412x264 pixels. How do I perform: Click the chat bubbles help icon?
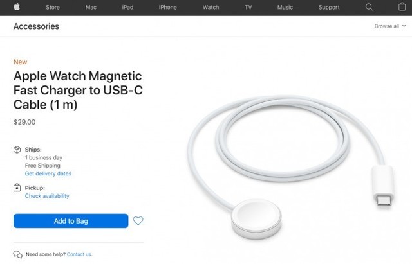tap(18, 254)
